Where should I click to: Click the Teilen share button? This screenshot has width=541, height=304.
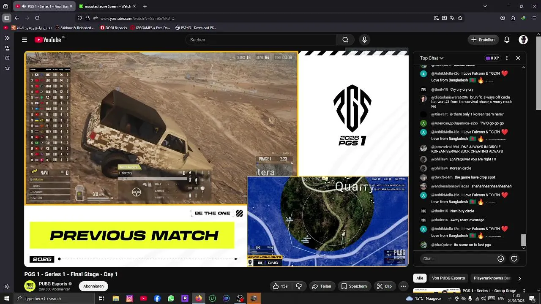[x=322, y=286]
